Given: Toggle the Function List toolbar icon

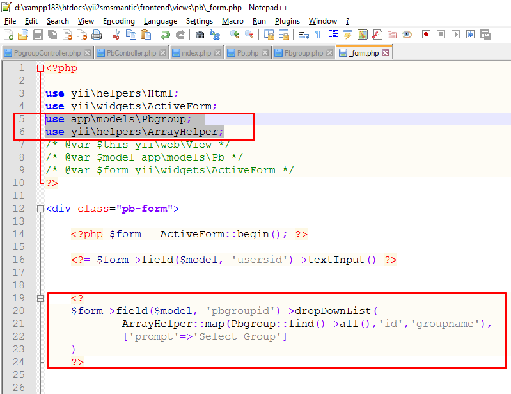Looking at the screenshot, I should (x=377, y=35).
